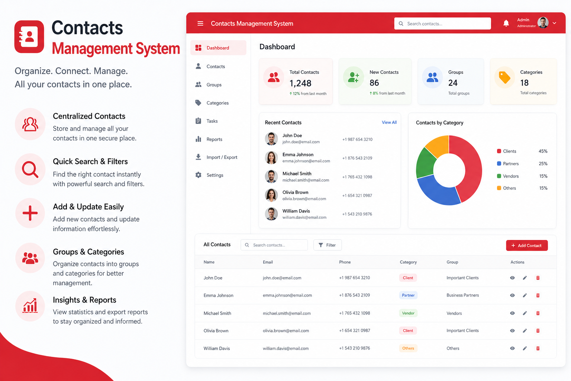Click the notification bell icon
Viewport: 571px width, 381px height.
pyautogui.click(x=506, y=23)
